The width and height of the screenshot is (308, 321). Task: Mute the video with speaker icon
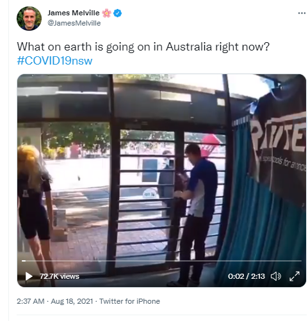point(275,276)
